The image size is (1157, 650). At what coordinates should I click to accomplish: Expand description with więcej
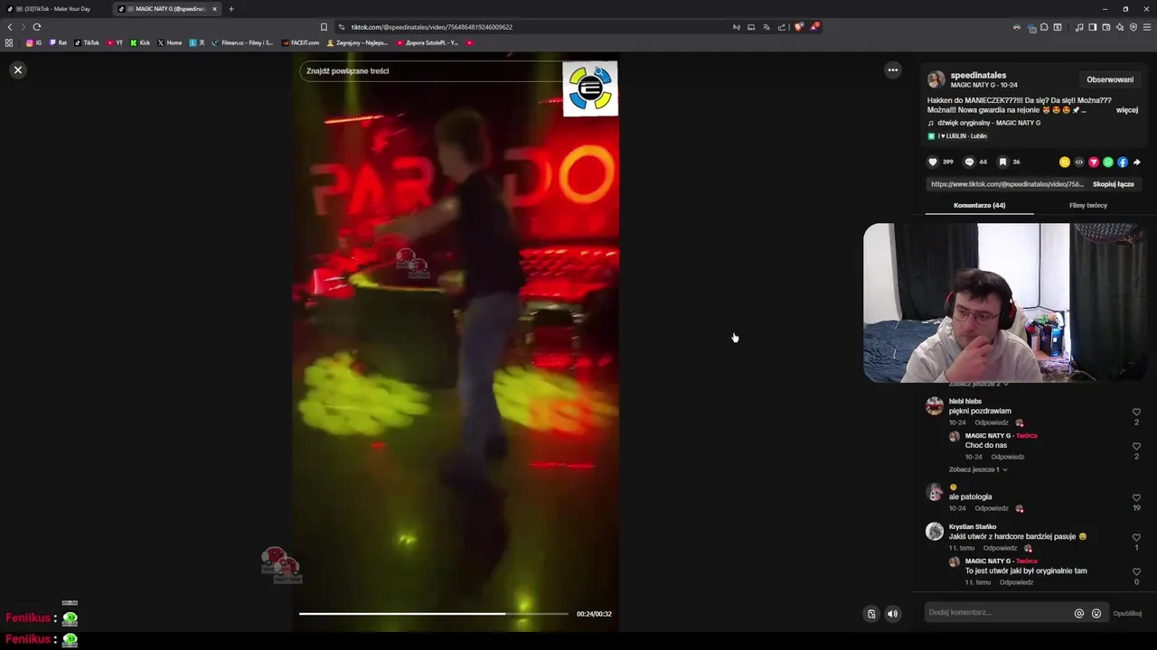tap(1126, 110)
